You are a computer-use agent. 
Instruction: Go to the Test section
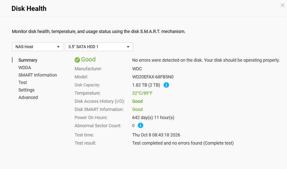[22, 83]
